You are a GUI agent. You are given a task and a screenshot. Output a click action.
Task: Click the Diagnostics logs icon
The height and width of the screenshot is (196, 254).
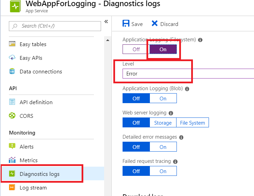tap(12, 174)
